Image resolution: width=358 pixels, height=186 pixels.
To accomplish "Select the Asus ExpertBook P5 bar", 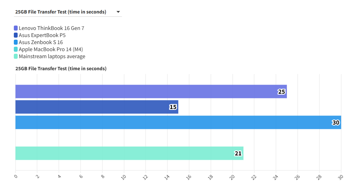I will (x=94, y=107).
